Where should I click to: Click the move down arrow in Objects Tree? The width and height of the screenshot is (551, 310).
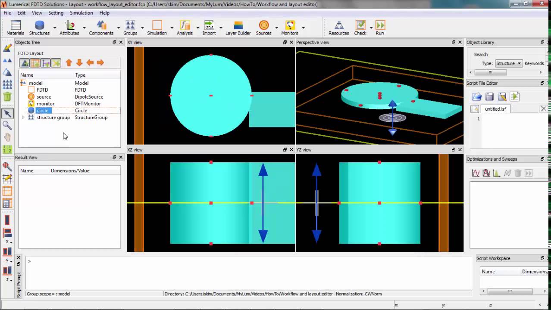click(79, 63)
